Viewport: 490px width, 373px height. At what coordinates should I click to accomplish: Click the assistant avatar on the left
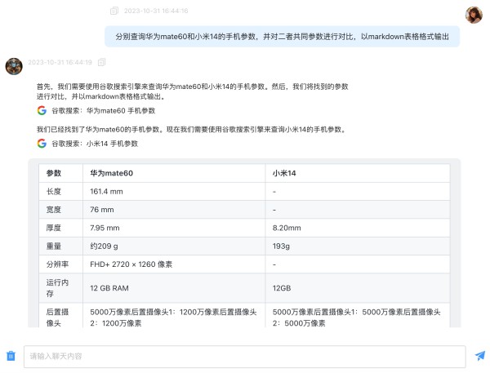click(x=14, y=66)
